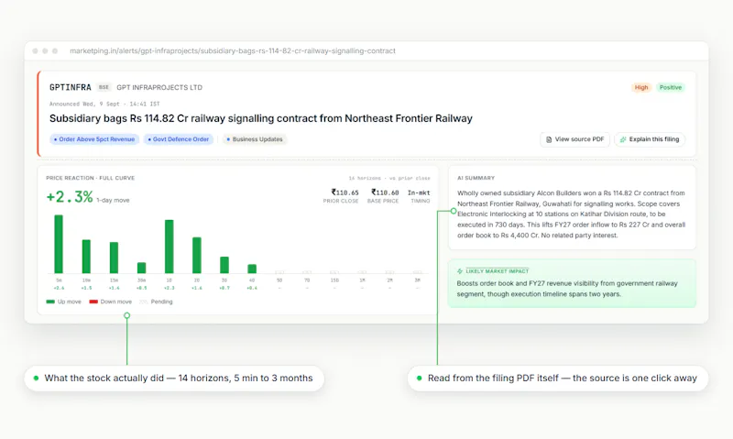Click the document icon in View source PDF

pos(549,139)
